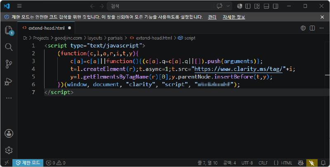The image size is (330, 167).
Task: Change line endings via CRLF
Action: [263, 163]
